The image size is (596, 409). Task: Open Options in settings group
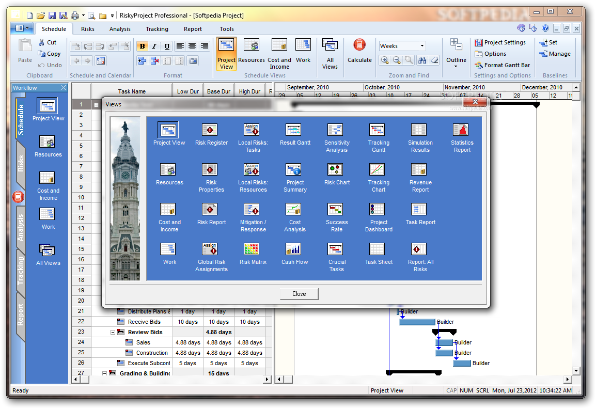pos(490,54)
